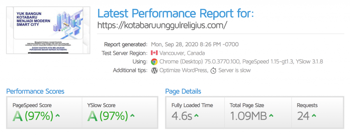Open the Optimize WordPress tip link
The image size is (350, 136).
coord(184,71)
